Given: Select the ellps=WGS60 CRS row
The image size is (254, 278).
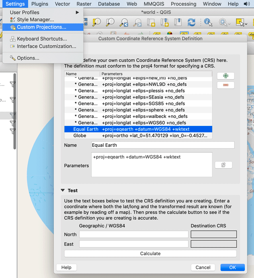Looking at the screenshot, I should (138, 123).
